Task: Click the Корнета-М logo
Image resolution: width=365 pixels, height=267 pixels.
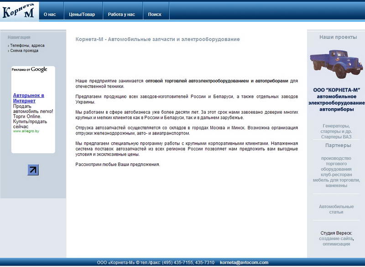Action: tap(19, 11)
